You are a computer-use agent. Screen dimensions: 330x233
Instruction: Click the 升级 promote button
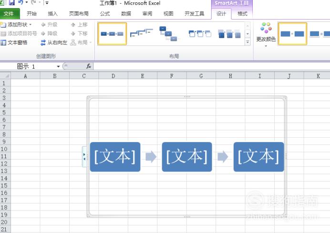tap(49, 25)
